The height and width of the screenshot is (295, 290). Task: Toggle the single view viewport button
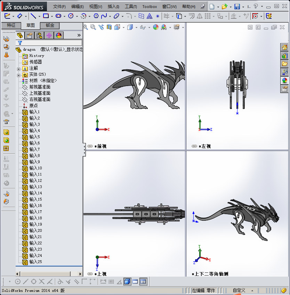pyautogui.click(x=127, y=281)
